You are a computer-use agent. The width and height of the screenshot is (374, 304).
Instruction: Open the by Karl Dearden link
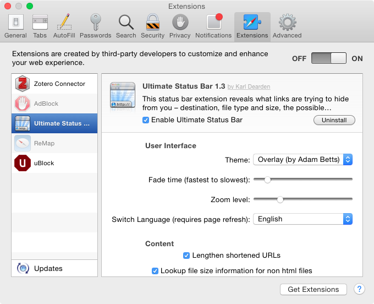pos(249,86)
